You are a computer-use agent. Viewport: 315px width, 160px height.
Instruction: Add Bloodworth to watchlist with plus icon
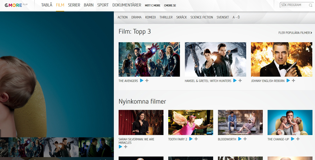click(x=245, y=139)
